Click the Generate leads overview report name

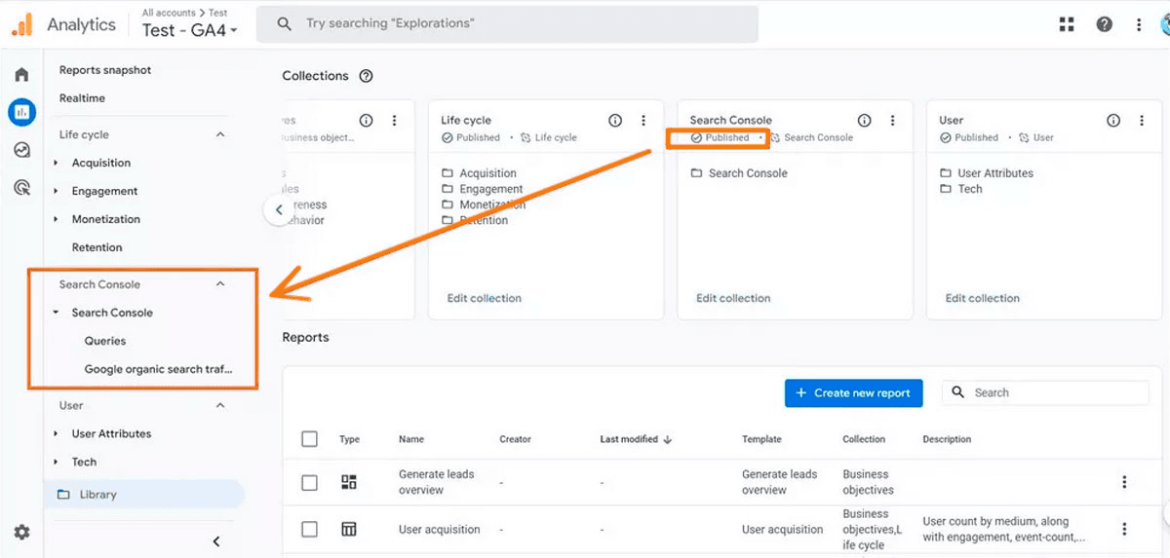click(x=437, y=482)
